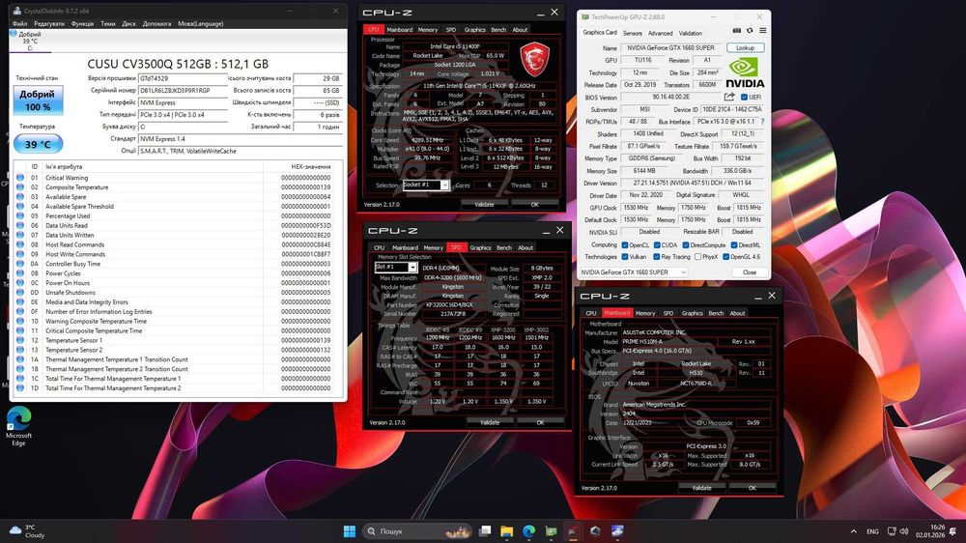Viewport: 966px width, 543px height.
Task: Click the BIOS Version share icon in GPU-Z
Action: point(729,97)
